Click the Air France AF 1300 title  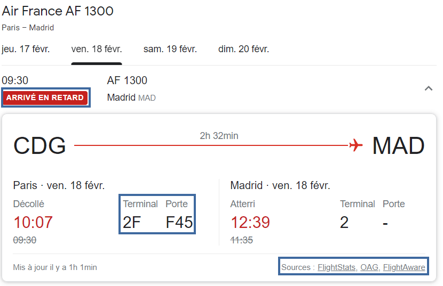pos(58,11)
